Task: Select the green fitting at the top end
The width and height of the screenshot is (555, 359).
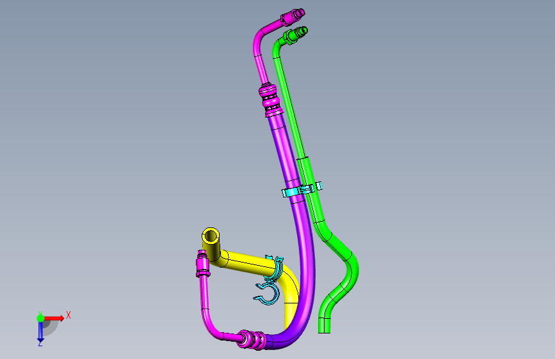Action: point(295,35)
